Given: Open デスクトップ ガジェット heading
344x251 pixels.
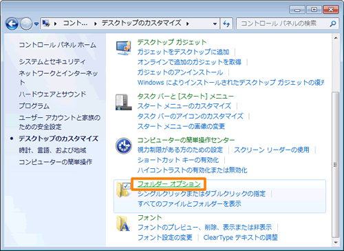Looking at the screenshot, I should (x=172, y=42).
